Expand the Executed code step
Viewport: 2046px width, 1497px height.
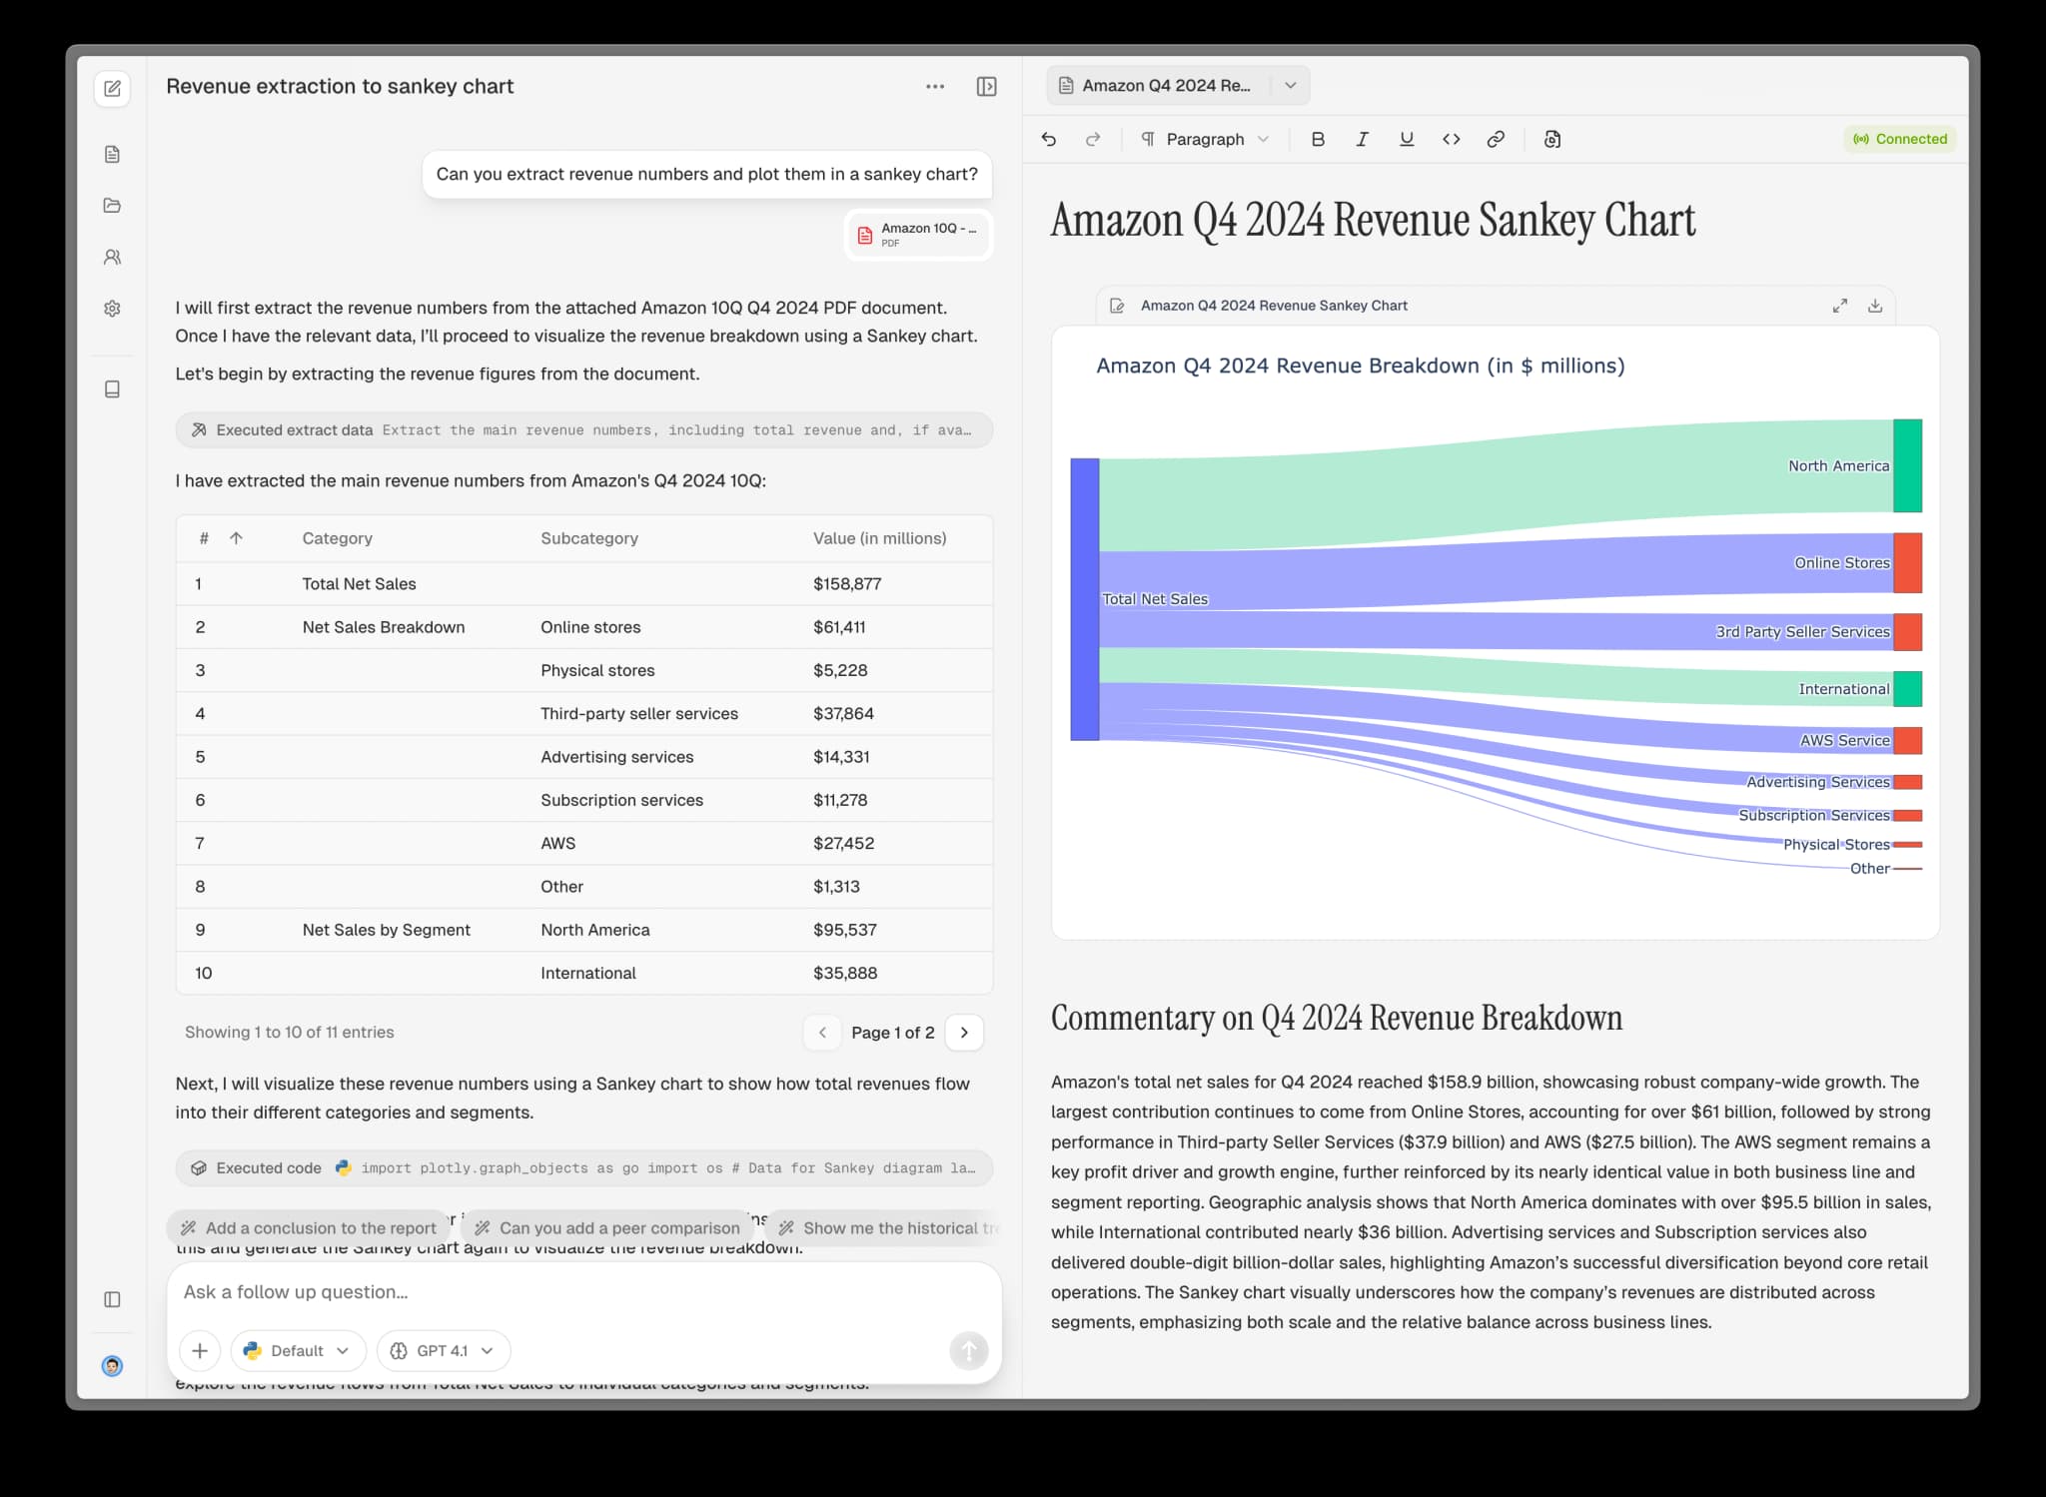pyautogui.click(x=583, y=1167)
